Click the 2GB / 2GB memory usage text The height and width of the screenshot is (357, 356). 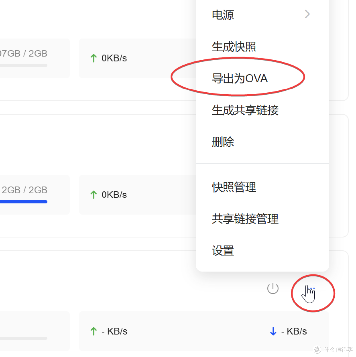click(24, 190)
